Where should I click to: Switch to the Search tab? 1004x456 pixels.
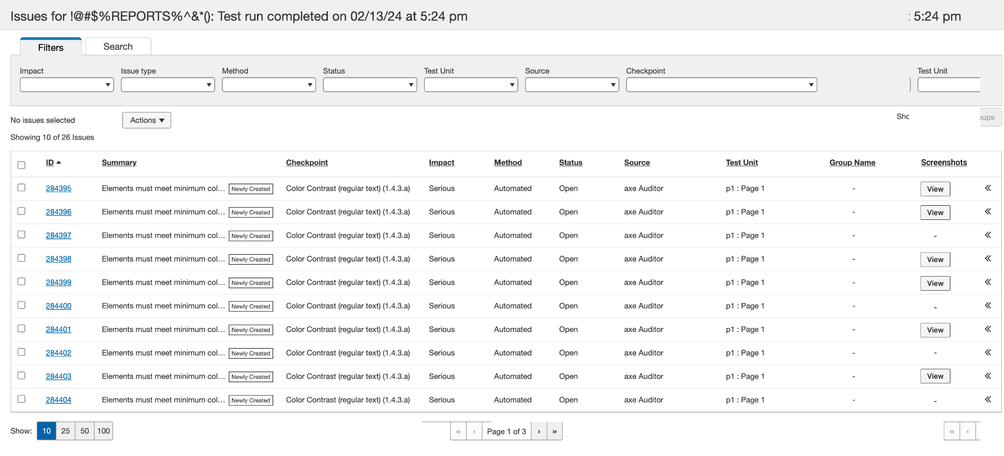[118, 47]
